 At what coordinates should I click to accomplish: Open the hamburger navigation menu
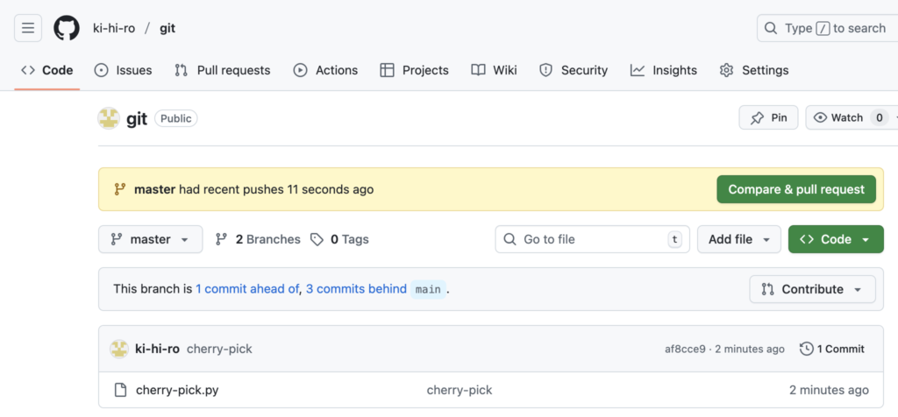[x=28, y=28]
